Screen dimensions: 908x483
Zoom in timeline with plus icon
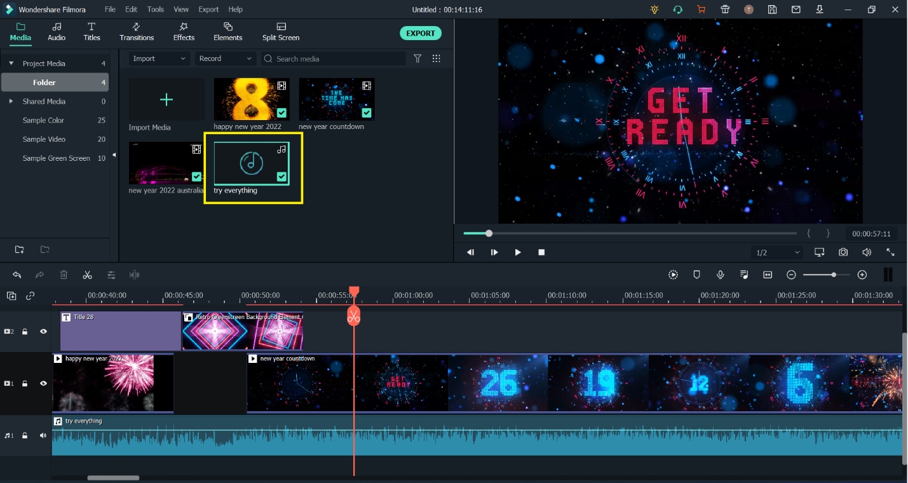coord(862,275)
